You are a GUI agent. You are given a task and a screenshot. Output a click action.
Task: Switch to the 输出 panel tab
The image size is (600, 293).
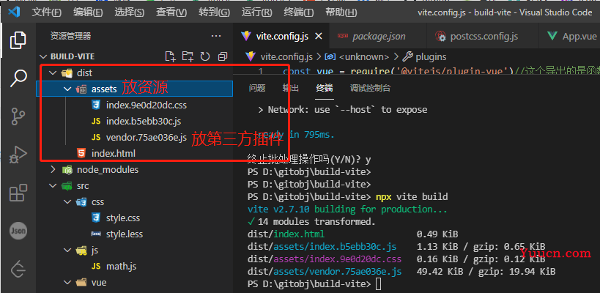[x=290, y=89]
